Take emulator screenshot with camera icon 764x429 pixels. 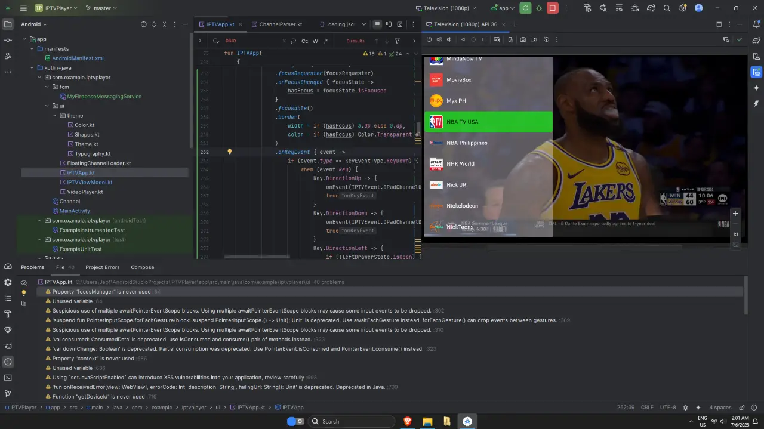click(523, 39)
